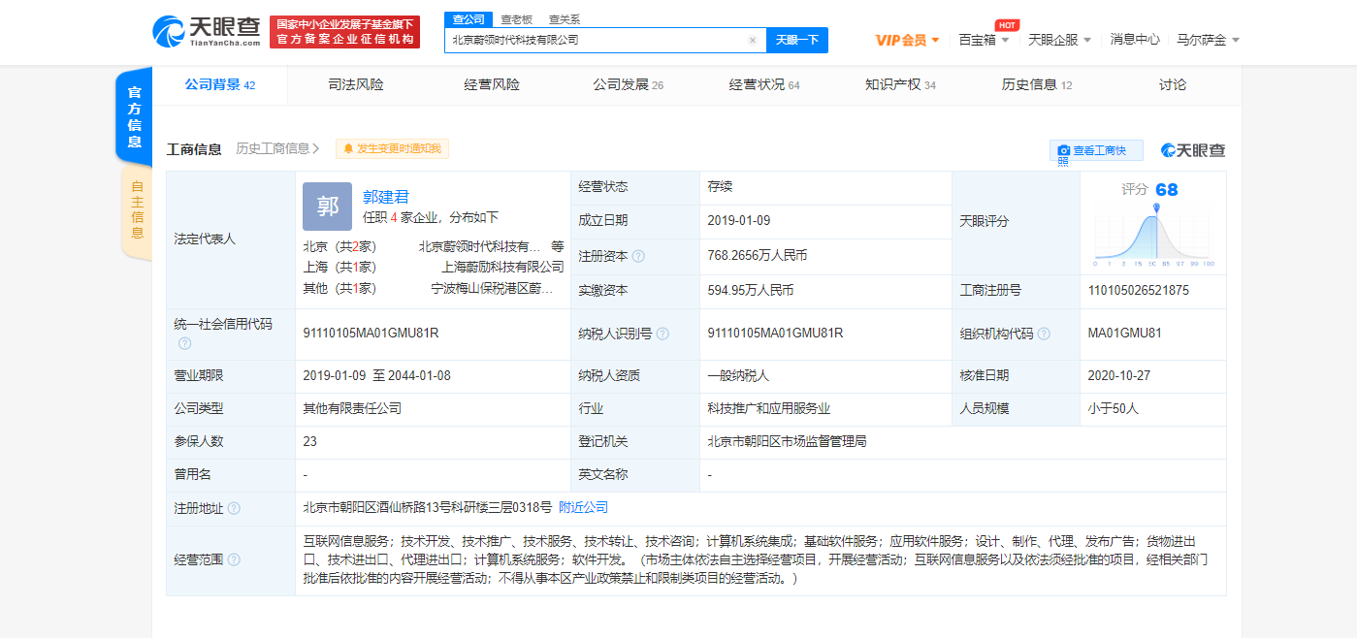Click the HOT badge above 百宝箱
Viewport: 1357px width, 638px height.
point(1007,25)
